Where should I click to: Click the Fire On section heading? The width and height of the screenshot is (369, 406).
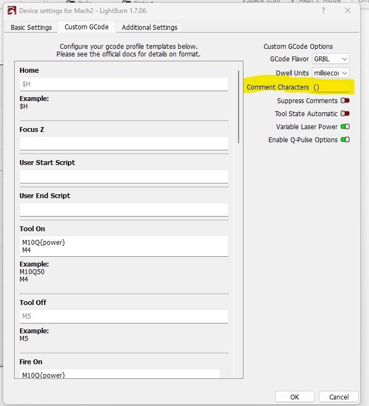tap(31, 361)
